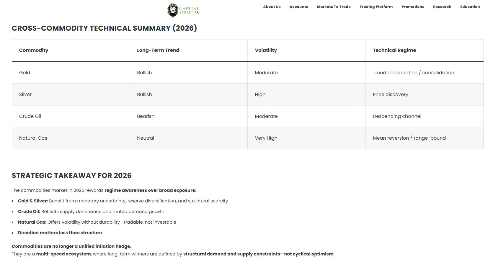The height and width of the screenshot is (264, 488).
Task: Click the Cross-Commodity Technical Summary heading
Action: [104, 28]
